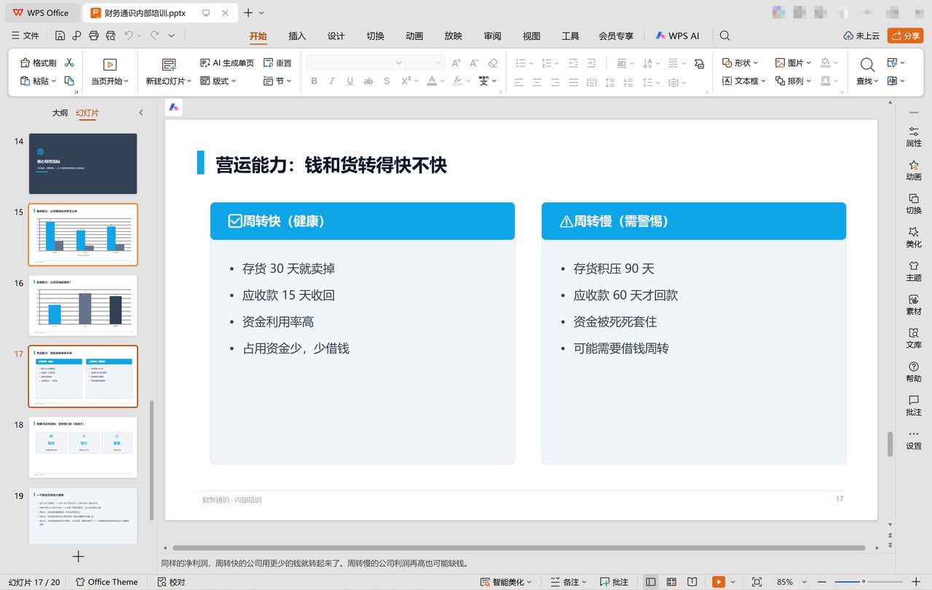
Task: Open 切换 panel in right sidebar
Action: coord(914,204)
